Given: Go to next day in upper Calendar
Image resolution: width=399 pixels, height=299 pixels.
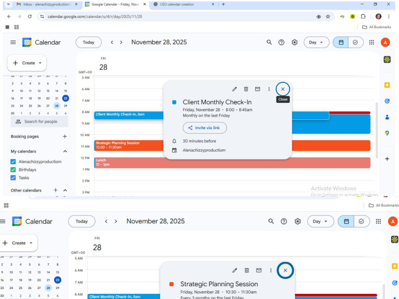Looking at the screenshot, I should (x=121, y=42).
